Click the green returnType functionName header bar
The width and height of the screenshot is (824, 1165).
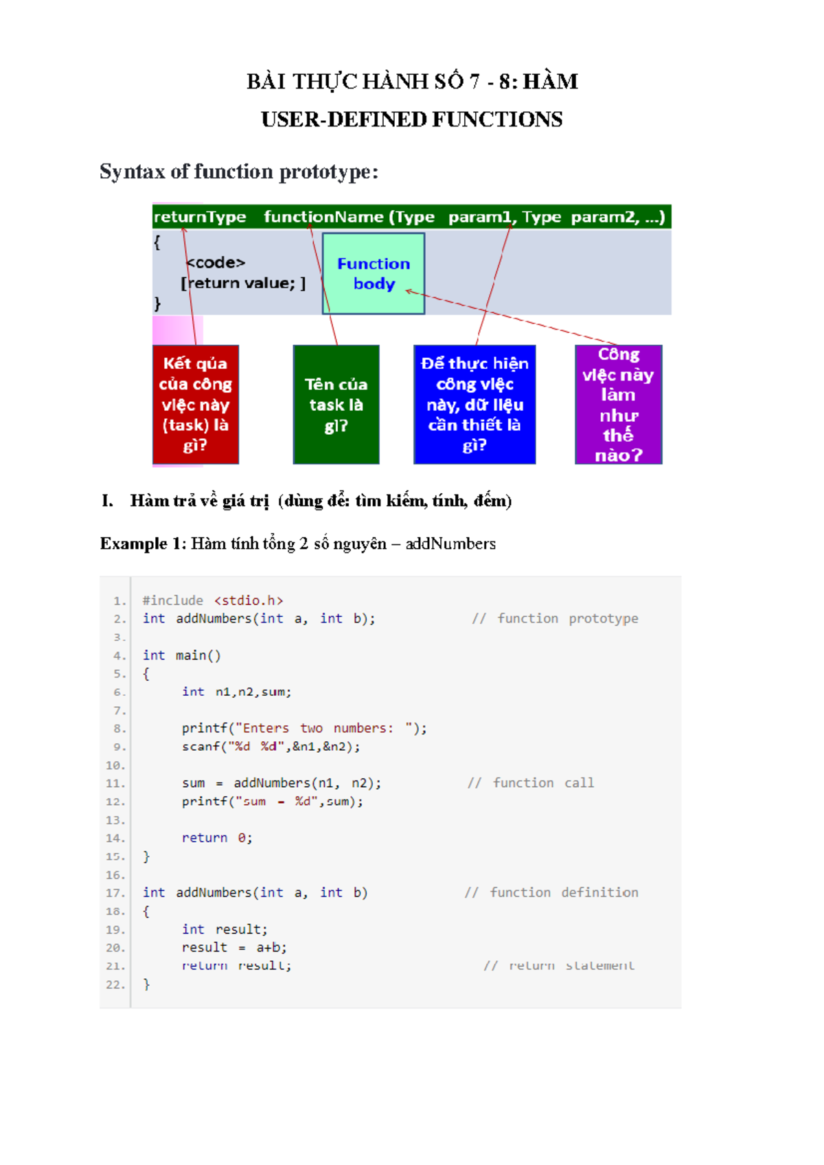point(411,217)
